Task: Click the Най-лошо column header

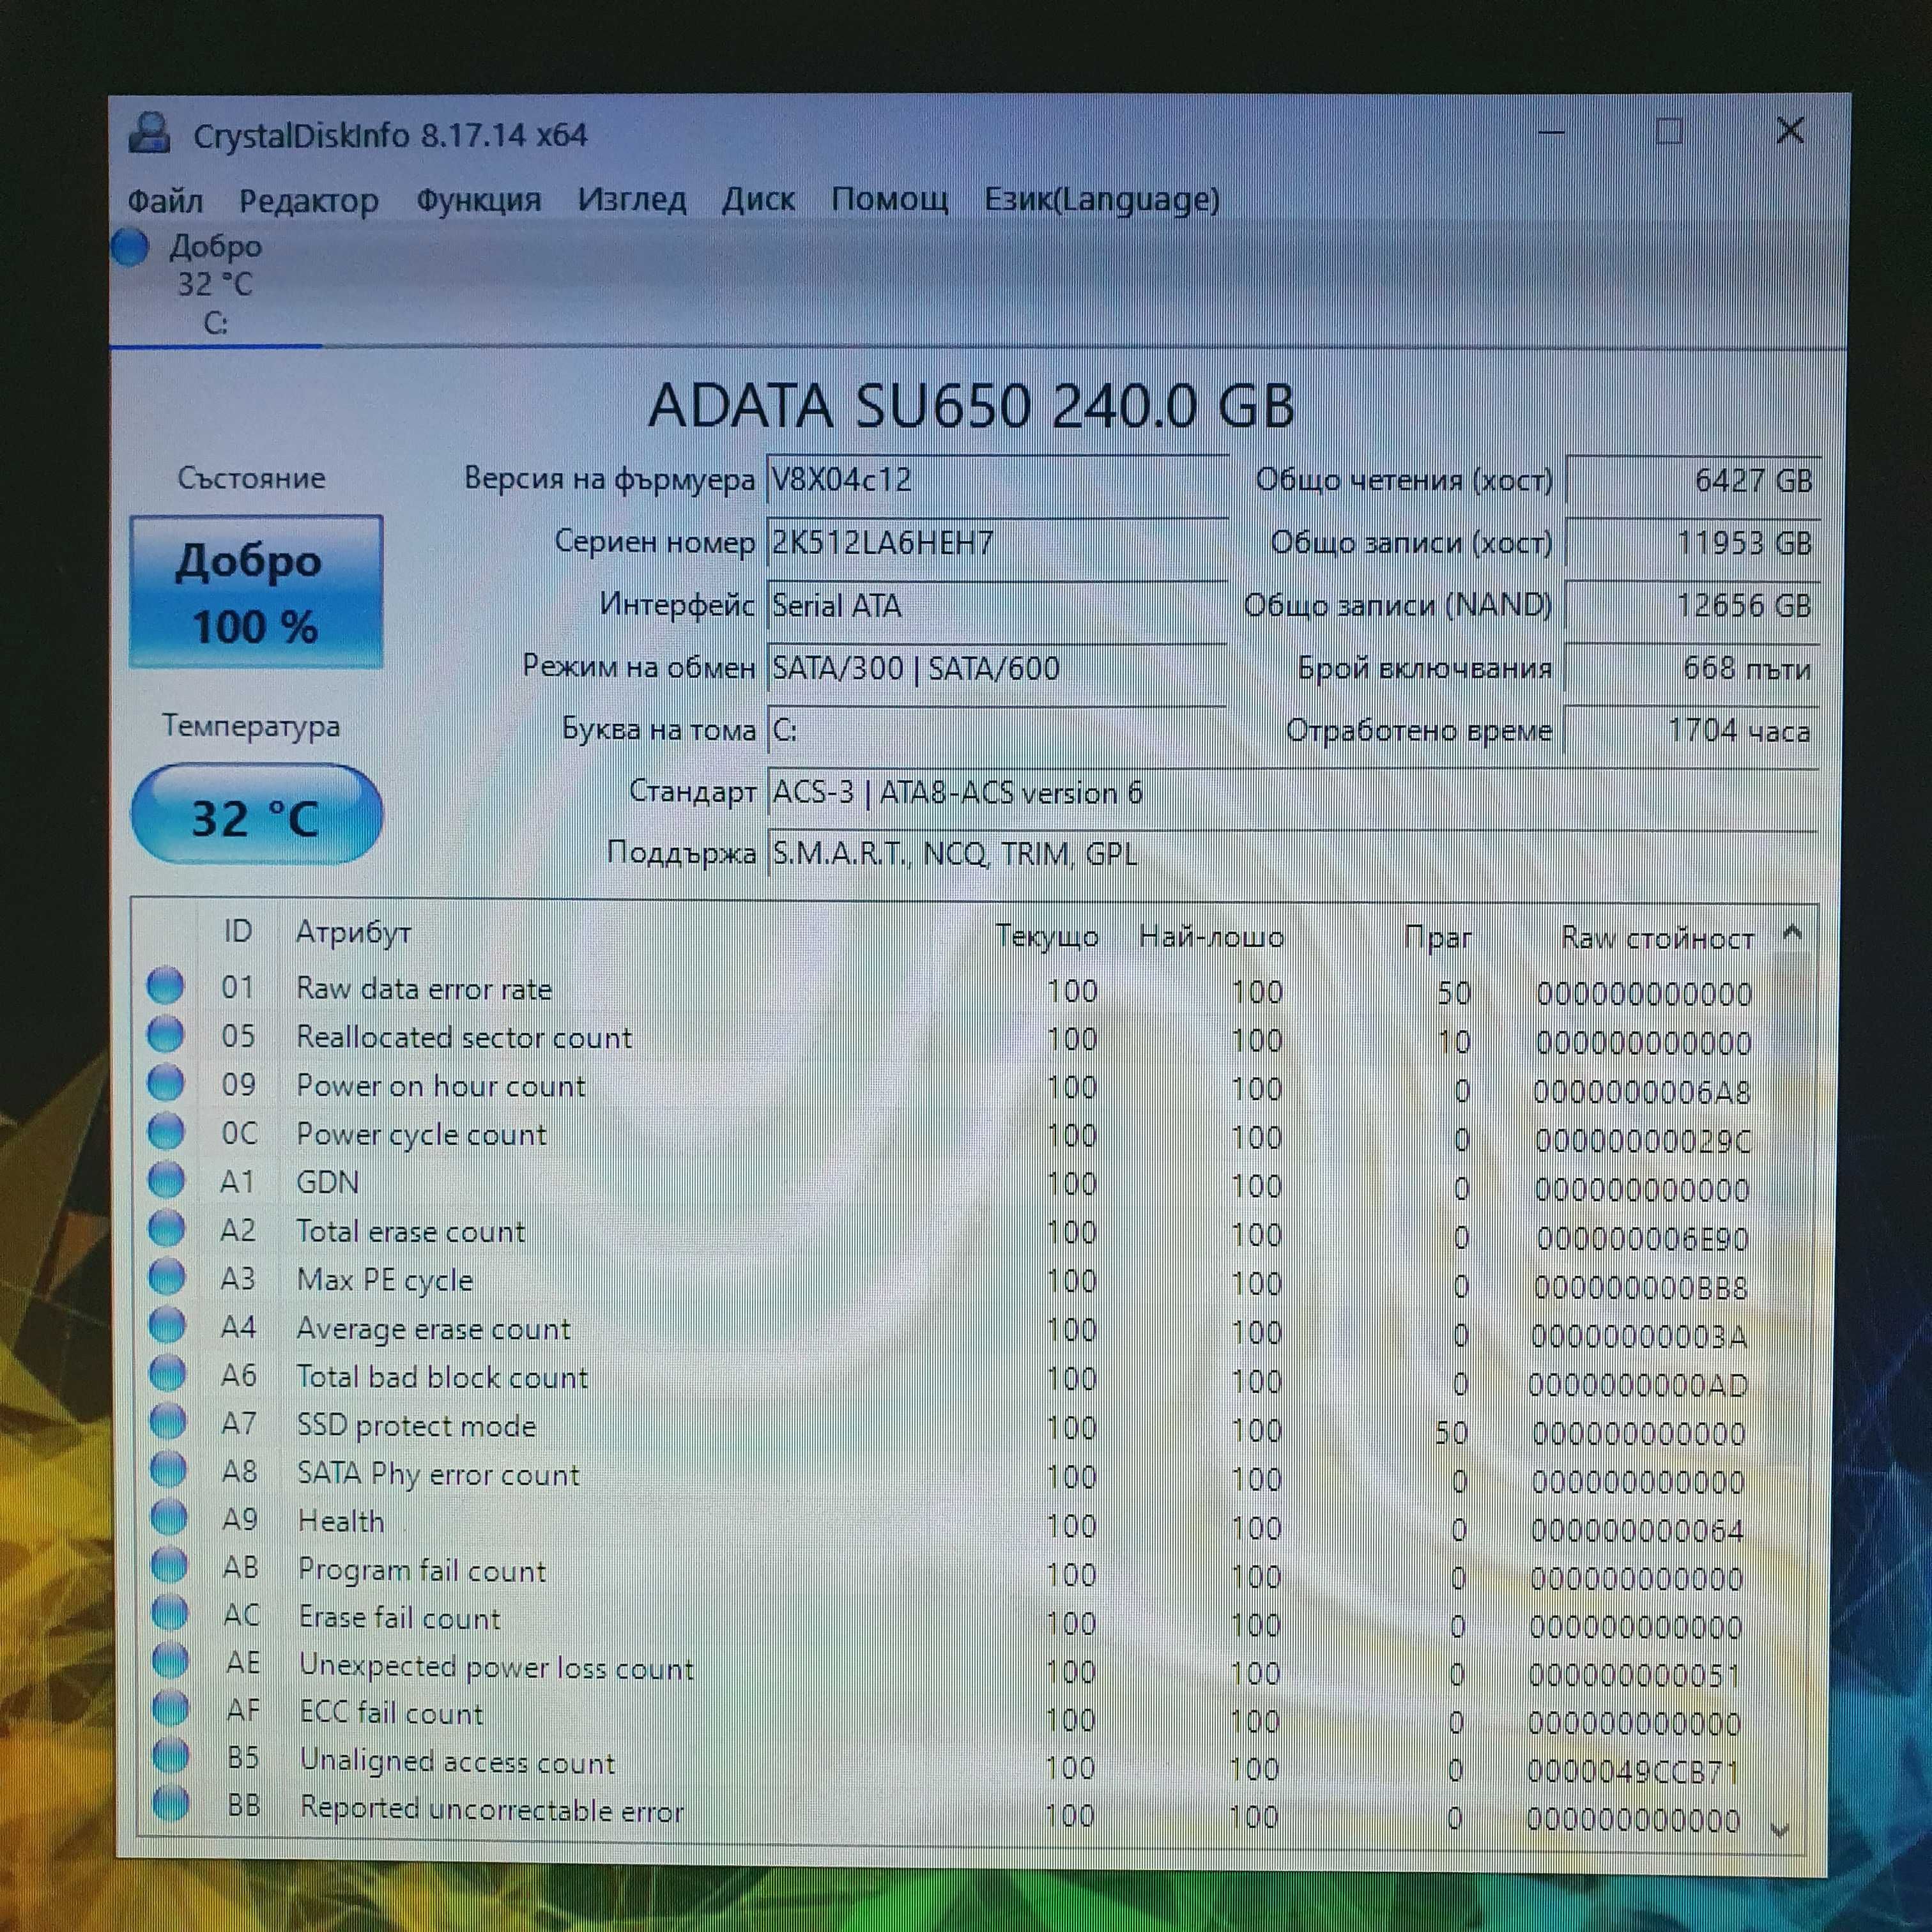Action: pyautogui.click(x=1211, y=937)
